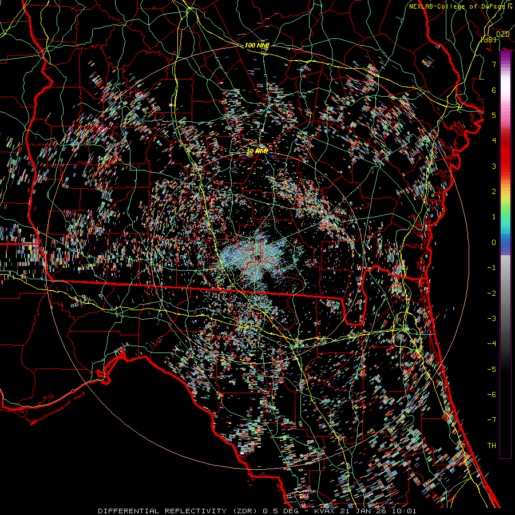Image resolution: width=515 pixels, height=515 pixels.
Task: Click the TH threshold label
Action: click(492, 445)
